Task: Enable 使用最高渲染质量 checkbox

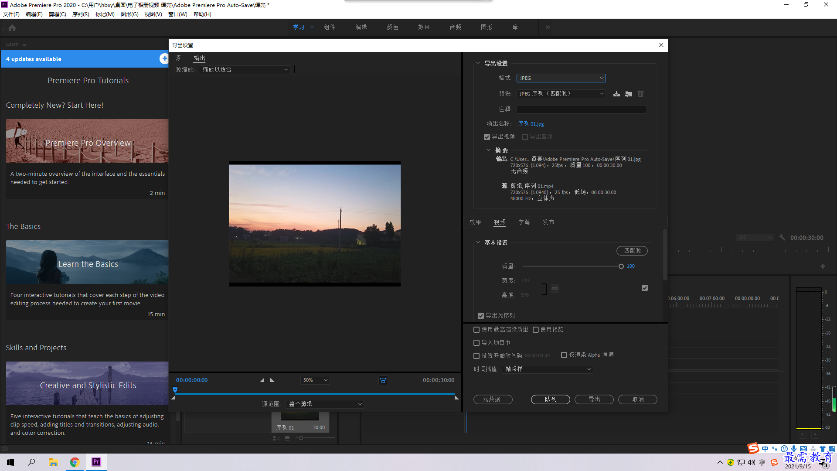Action: click(x=476, y=330)
